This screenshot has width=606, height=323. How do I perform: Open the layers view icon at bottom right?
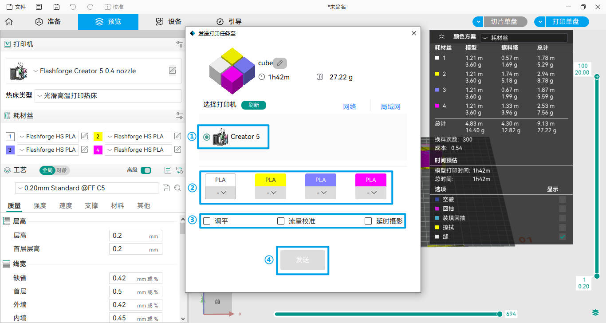(595, 313)
